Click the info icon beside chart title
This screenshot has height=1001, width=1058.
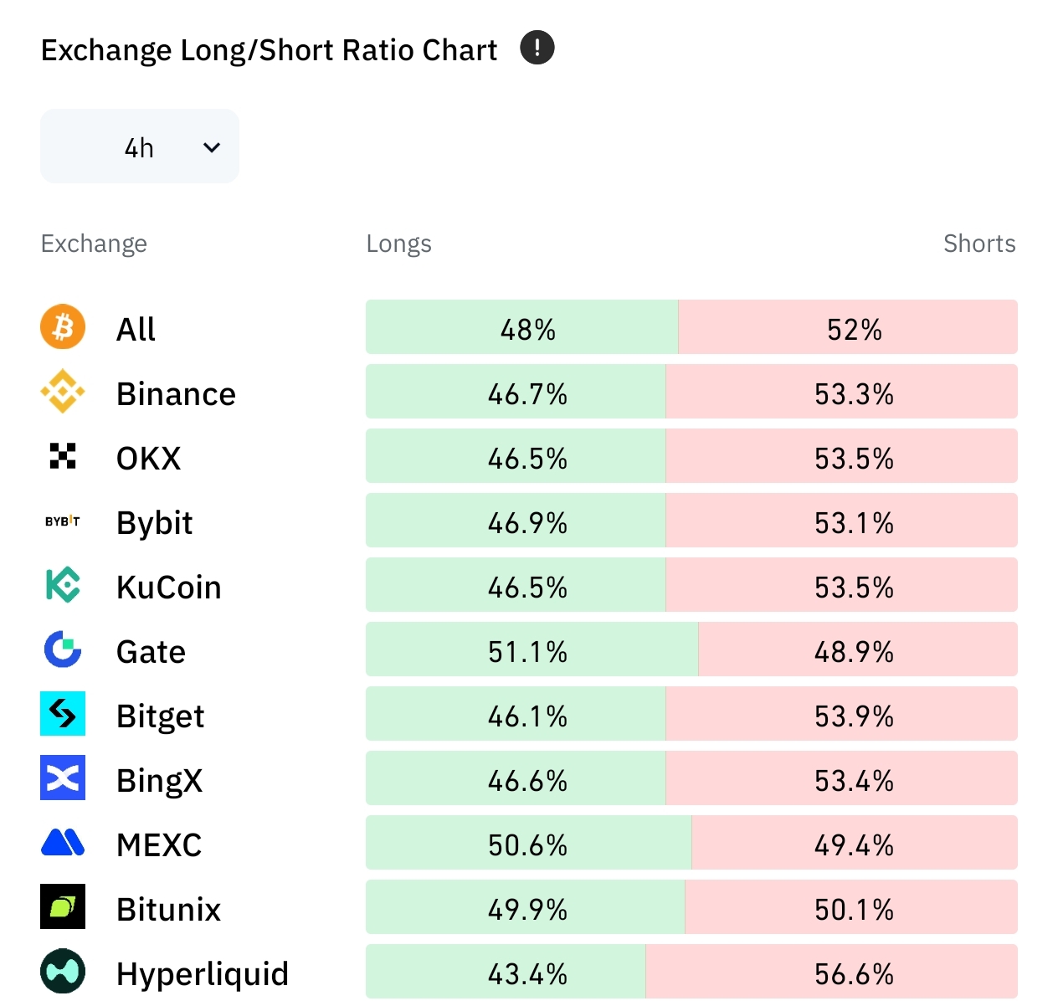coord(537,48)
